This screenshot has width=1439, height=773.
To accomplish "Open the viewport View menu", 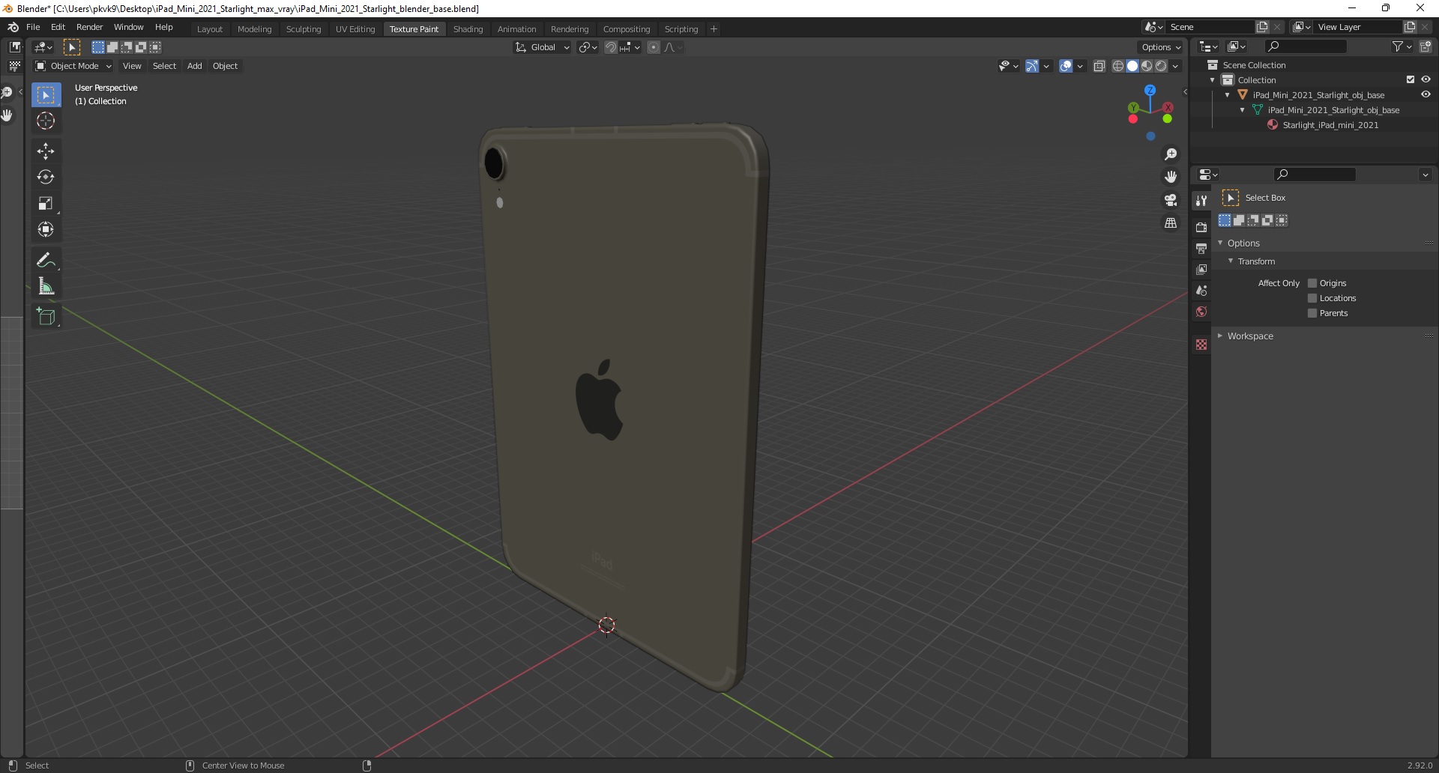I will pos(132,66).
